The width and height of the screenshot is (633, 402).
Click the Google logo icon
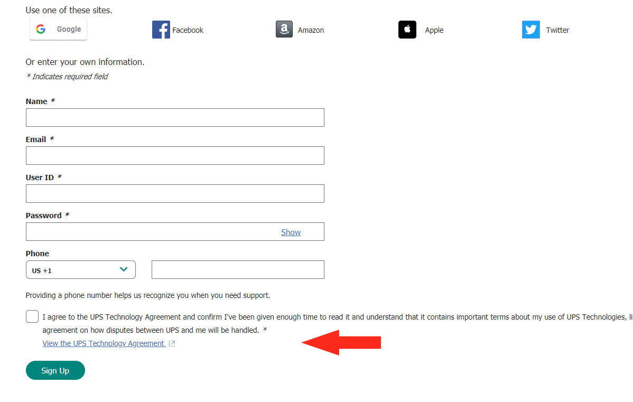pos(40,29)
